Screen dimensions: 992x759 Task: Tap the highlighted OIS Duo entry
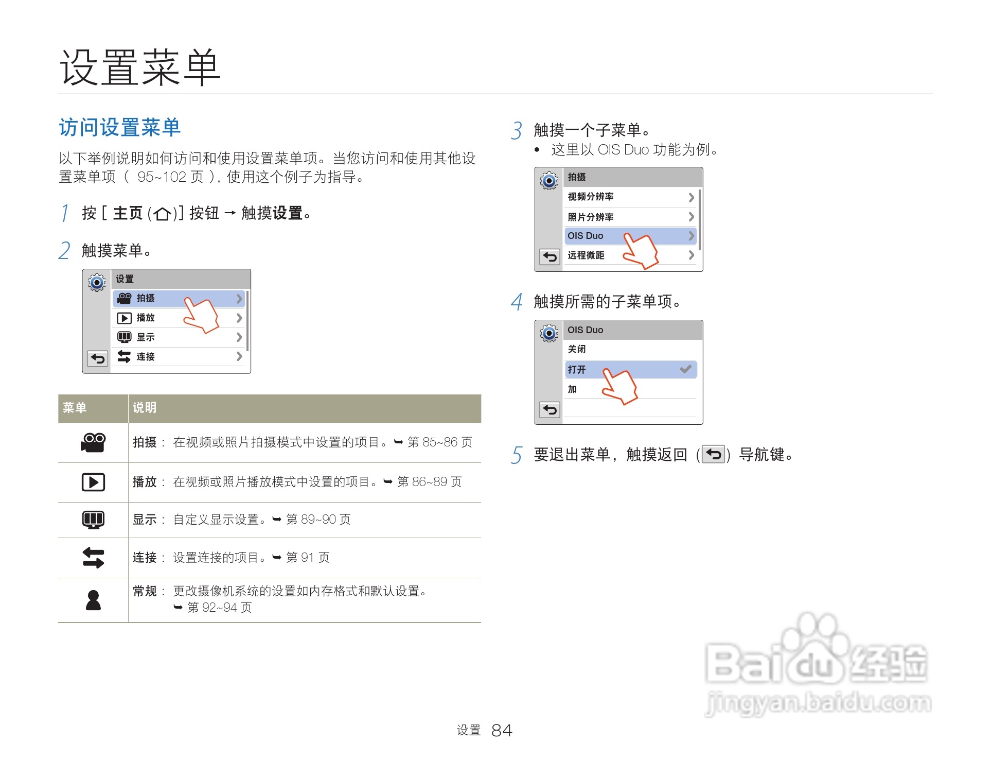tap(587, 236)
